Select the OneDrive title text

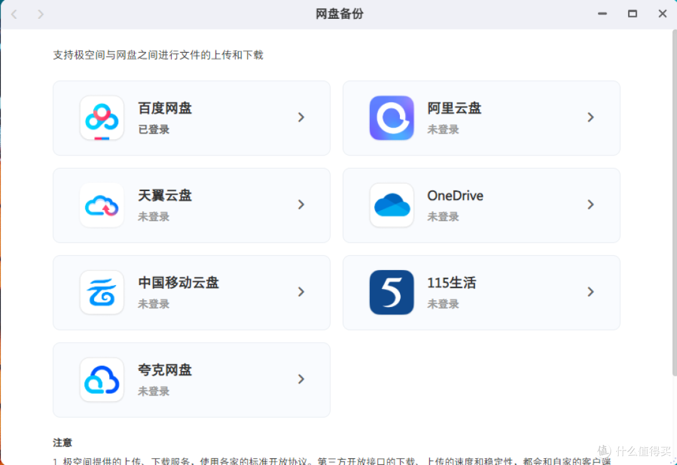(455, 196)
